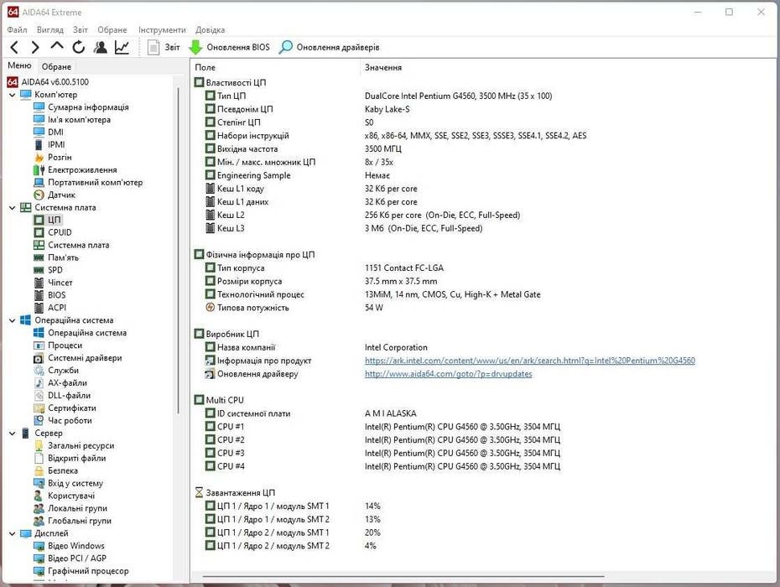Open Розгін overclock entry with flame icon
The image size is (780, 587).
click(x=53, y=157)
